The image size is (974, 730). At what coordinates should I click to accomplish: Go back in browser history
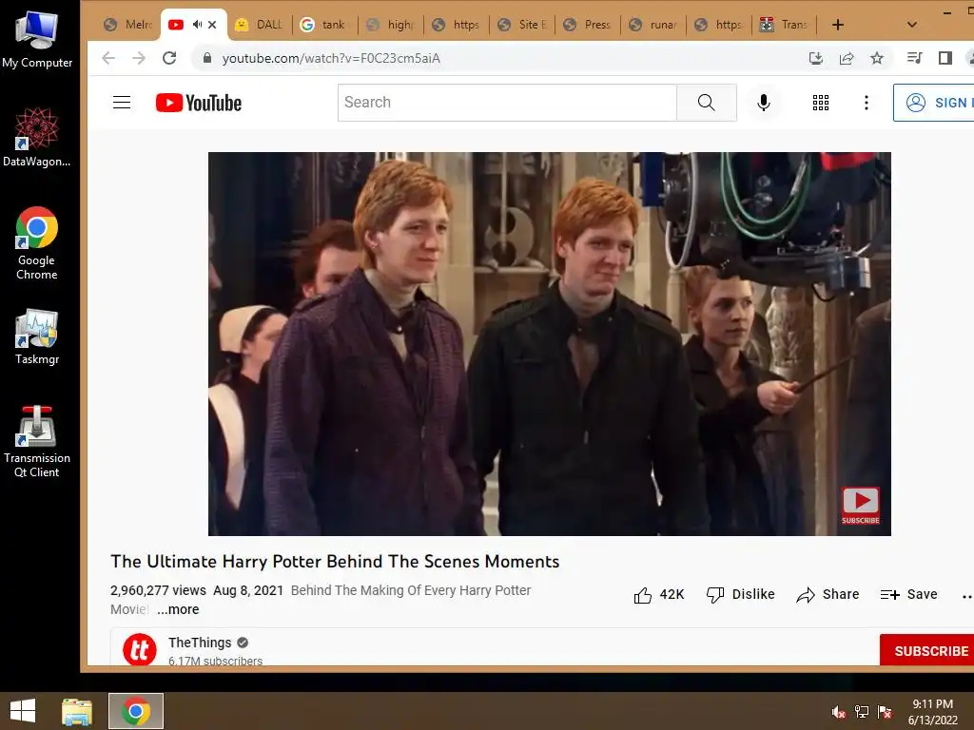[108, 58]
